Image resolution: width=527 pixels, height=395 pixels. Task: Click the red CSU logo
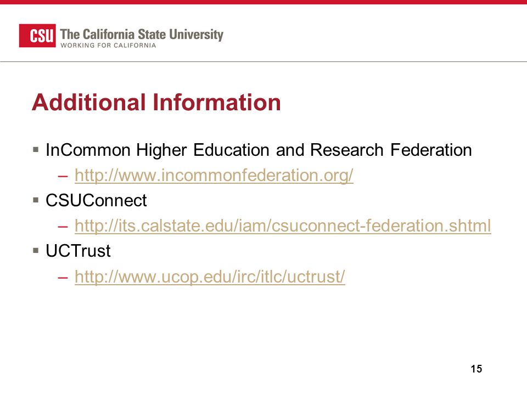coord(37,36)
